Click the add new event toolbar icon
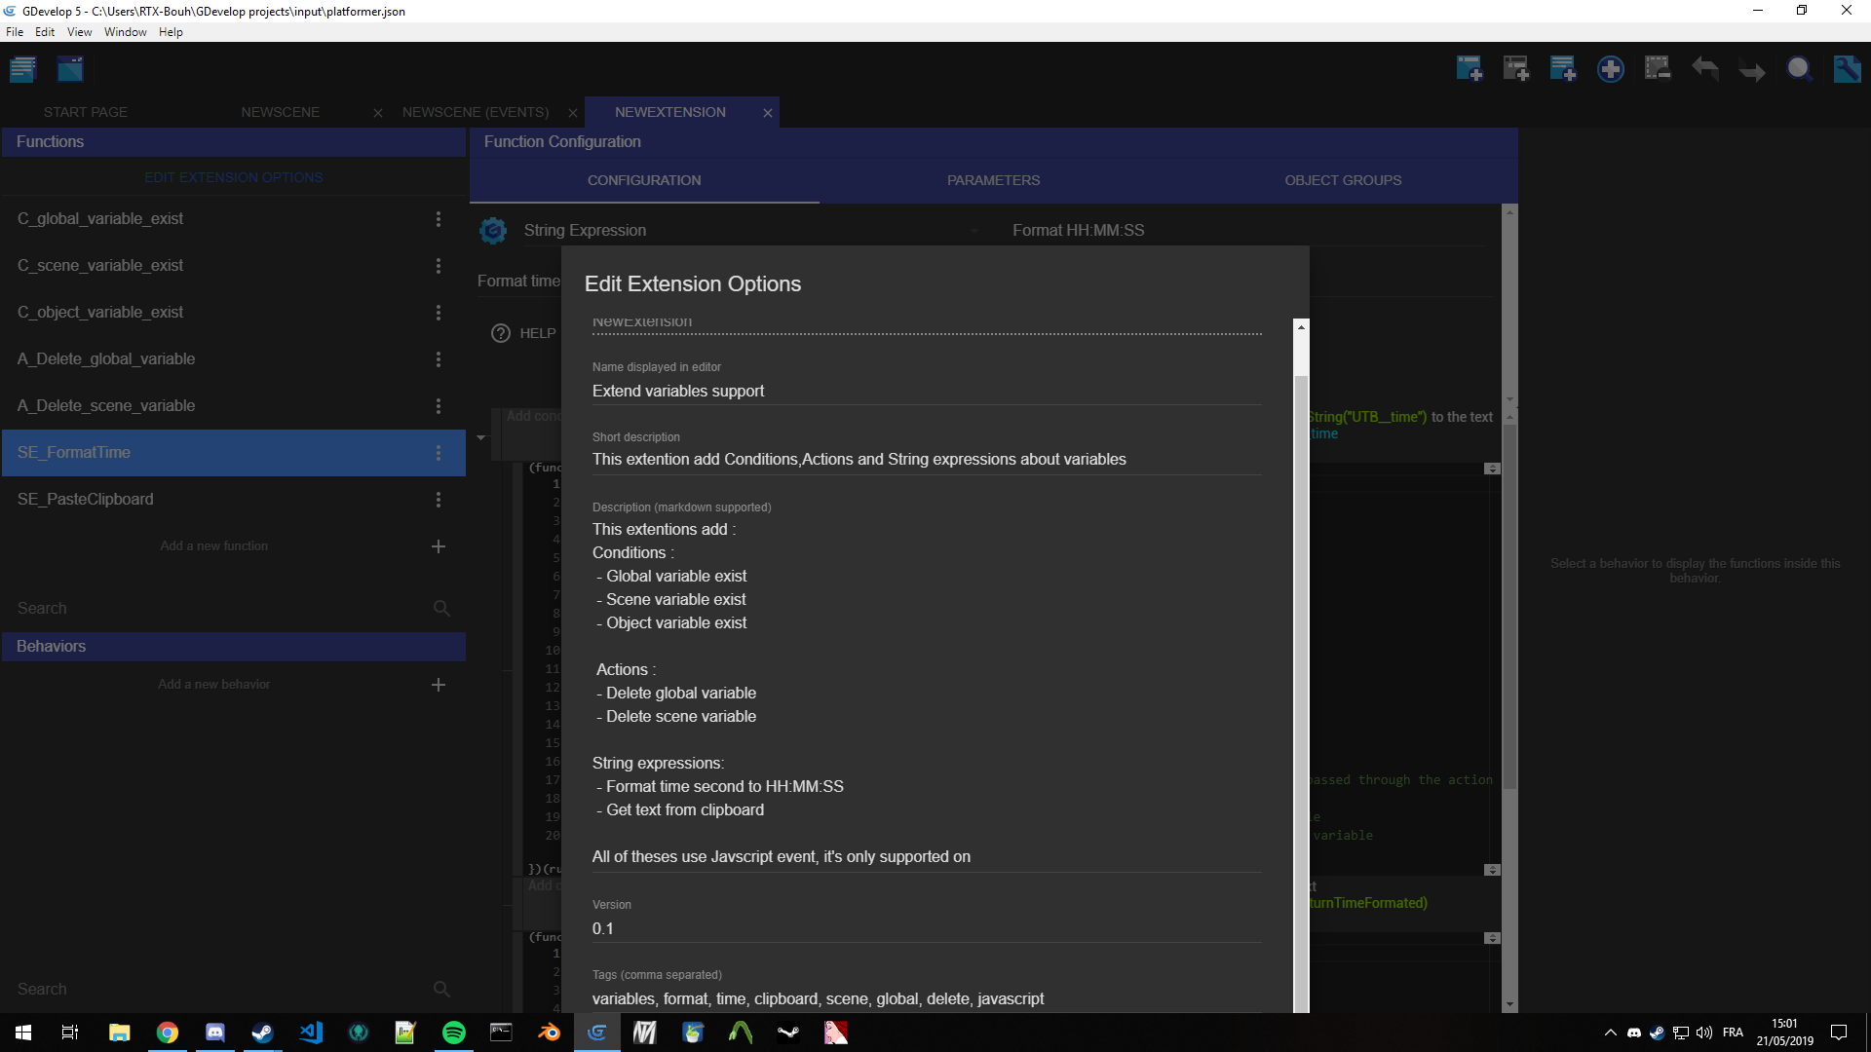The width and height of the screenshot is (1871, 1052). [x=1469, y=69]
